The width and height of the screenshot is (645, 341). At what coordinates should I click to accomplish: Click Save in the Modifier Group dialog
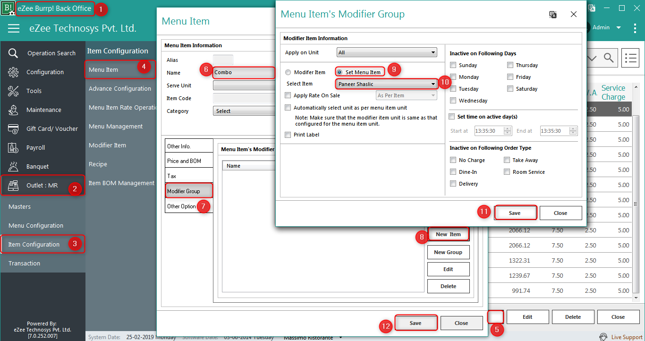(x=515, y=213)
